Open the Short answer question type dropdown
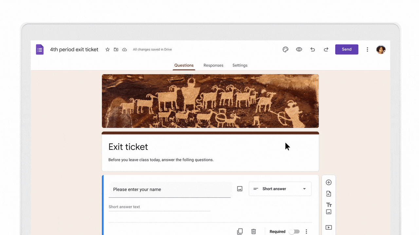This screenshot has height=235, width=419. click(x=280, y=189)
